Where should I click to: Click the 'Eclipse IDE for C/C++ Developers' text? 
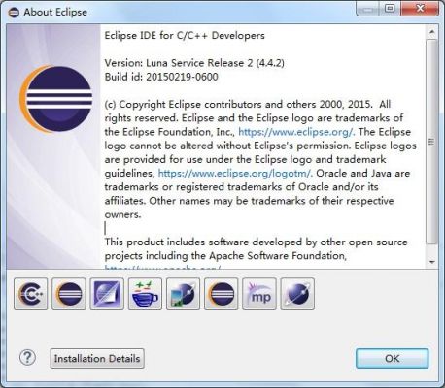185,36
